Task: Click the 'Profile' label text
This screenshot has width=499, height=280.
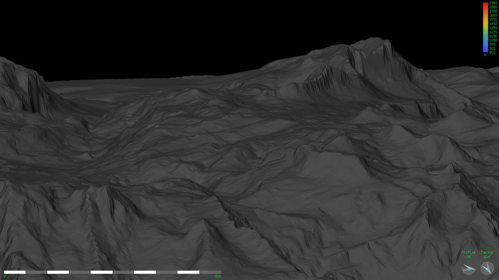Action: 468,253
